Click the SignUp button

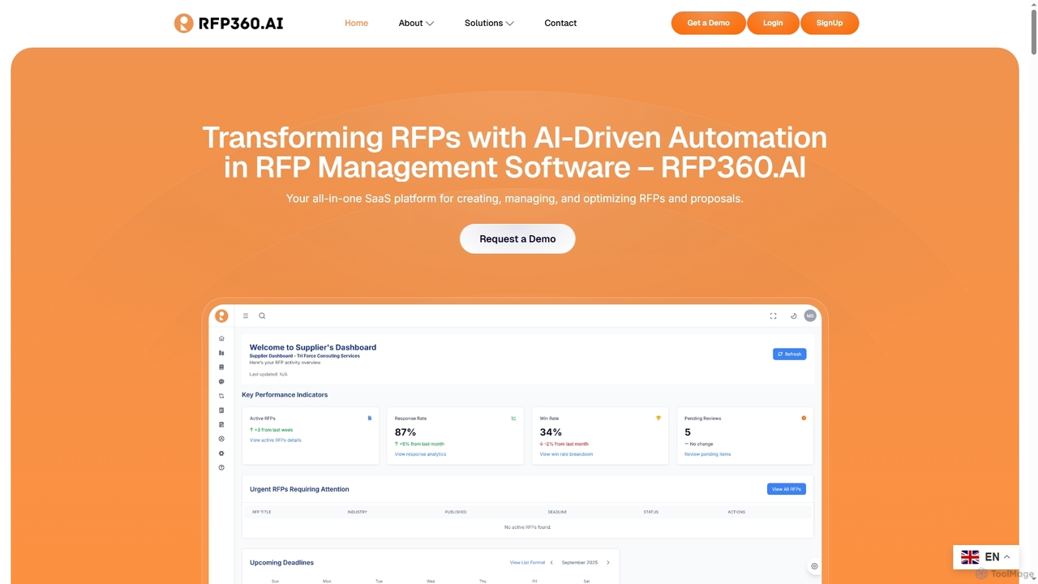coord(830,23)
